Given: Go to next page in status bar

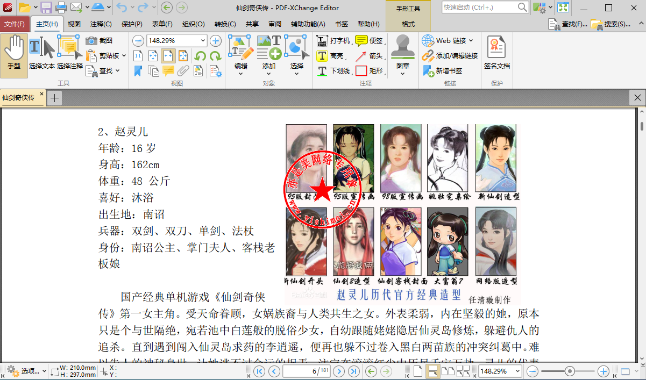Looking at the screenshot, I should click(339, 371).
